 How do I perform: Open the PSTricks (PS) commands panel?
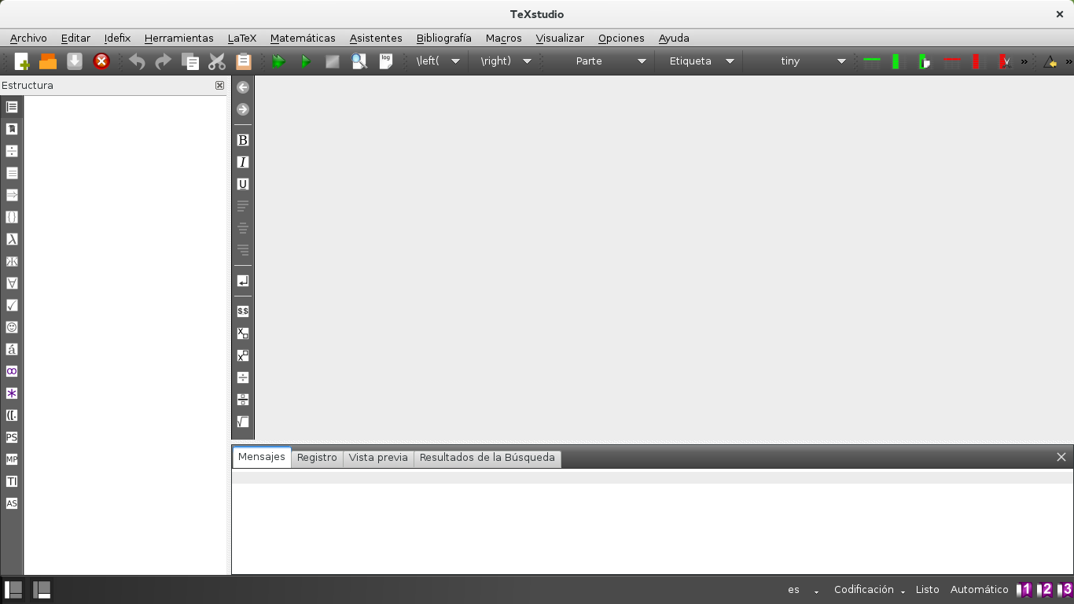(12, 437)
